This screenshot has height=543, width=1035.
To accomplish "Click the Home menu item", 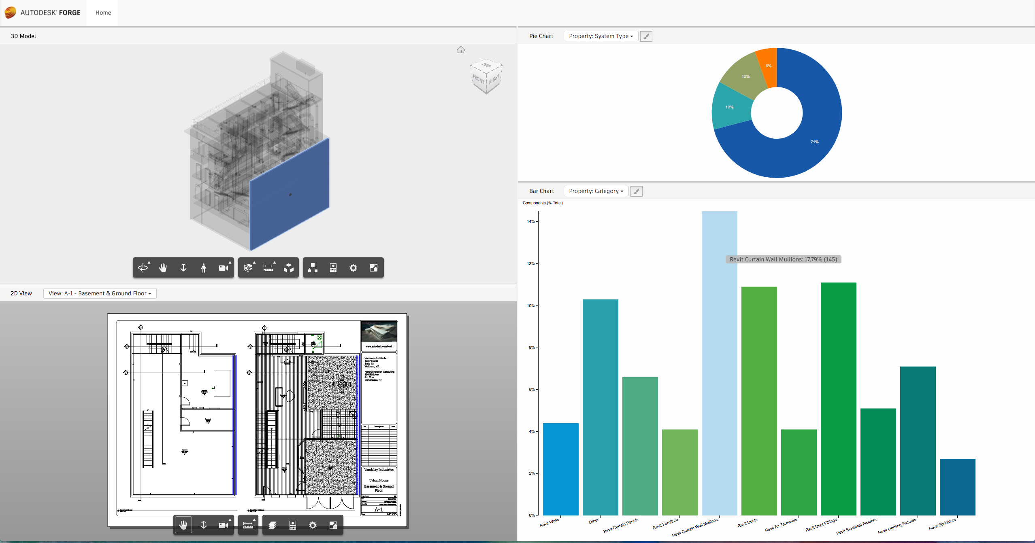I will pos(103,13).
